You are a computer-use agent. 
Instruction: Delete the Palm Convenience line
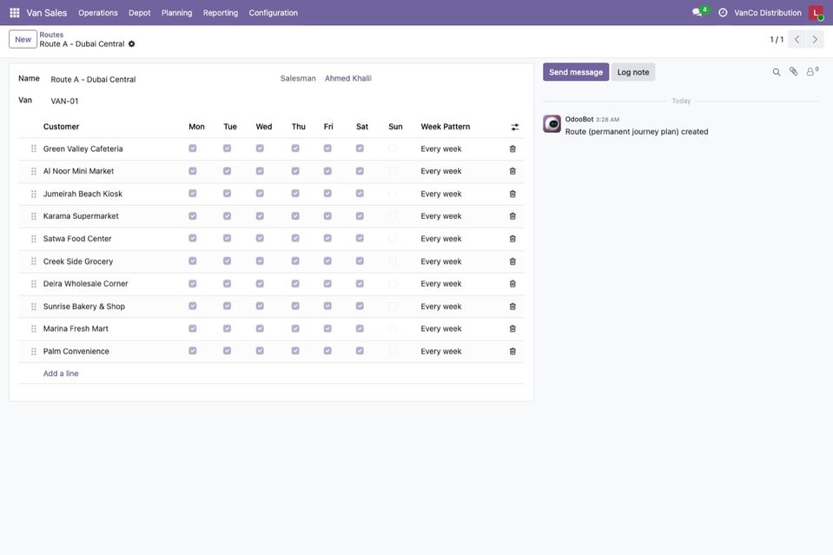tap(512, 352)
